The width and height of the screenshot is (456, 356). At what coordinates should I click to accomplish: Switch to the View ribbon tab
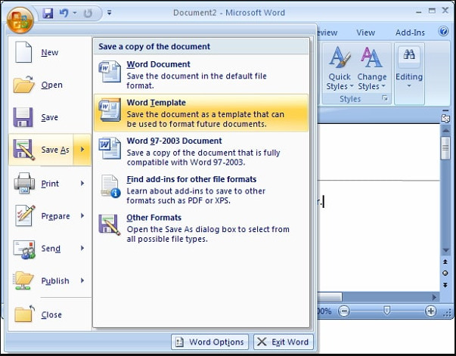point(365,33)
